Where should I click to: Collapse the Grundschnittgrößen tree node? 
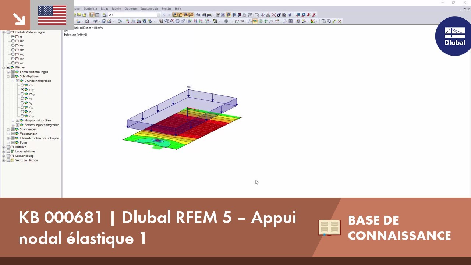click(13, 81)
